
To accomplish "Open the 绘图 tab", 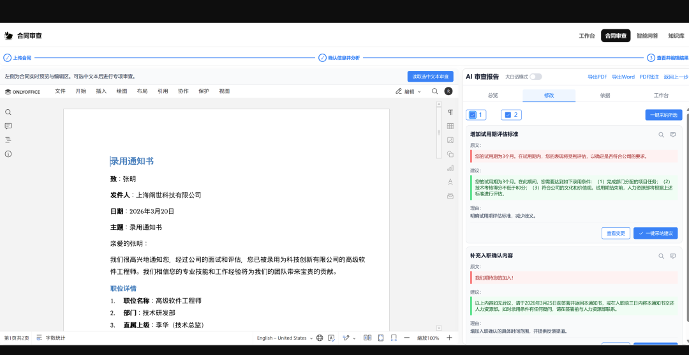I will 122,91.
